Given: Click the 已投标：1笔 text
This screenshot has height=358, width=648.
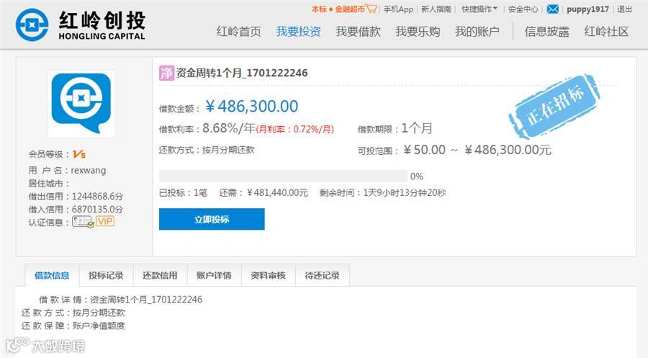Looking at the screenshot, I should click(183, 192).
